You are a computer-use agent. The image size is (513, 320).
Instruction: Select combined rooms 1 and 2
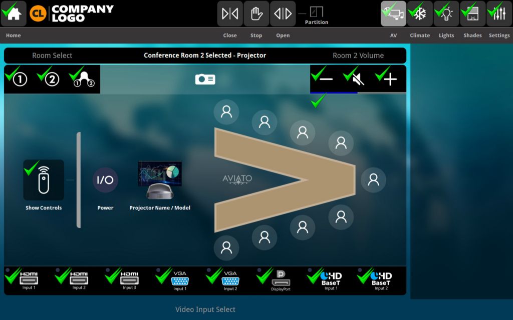pos(84,79)
